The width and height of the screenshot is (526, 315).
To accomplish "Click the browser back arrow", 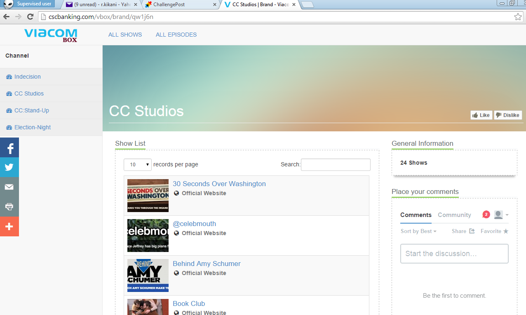I will [6, 17].
